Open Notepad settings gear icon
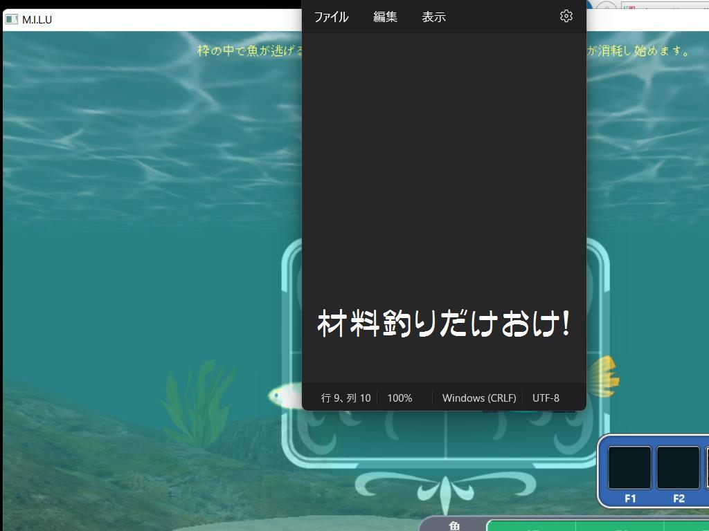Image resolution: width=709 pixels, height=531 pixels. [566, 16]
